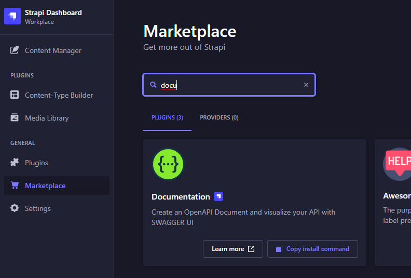Switch to the Providers (0) tab
411x278 pixels.
tap(219, 117)
